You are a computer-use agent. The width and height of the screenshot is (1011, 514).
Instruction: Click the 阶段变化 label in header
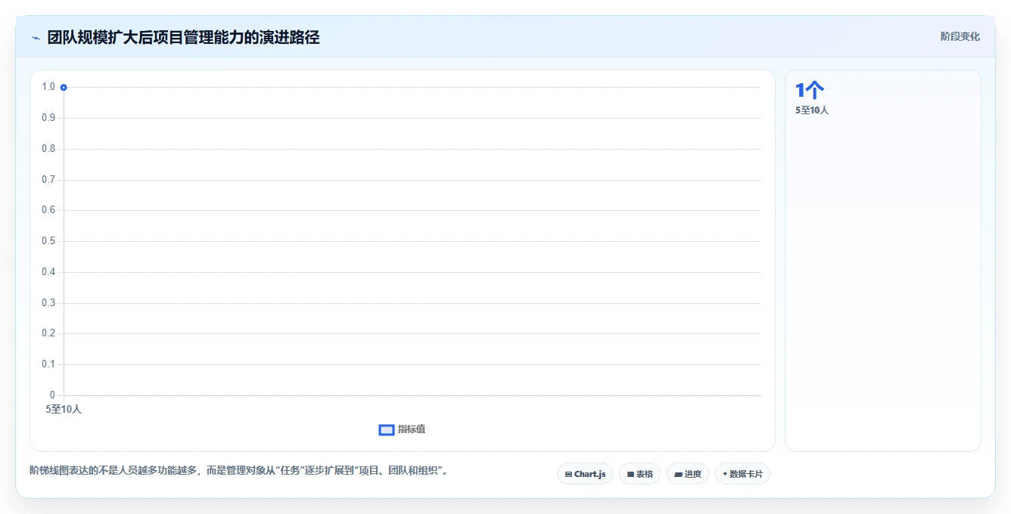[x=960, y=36]
